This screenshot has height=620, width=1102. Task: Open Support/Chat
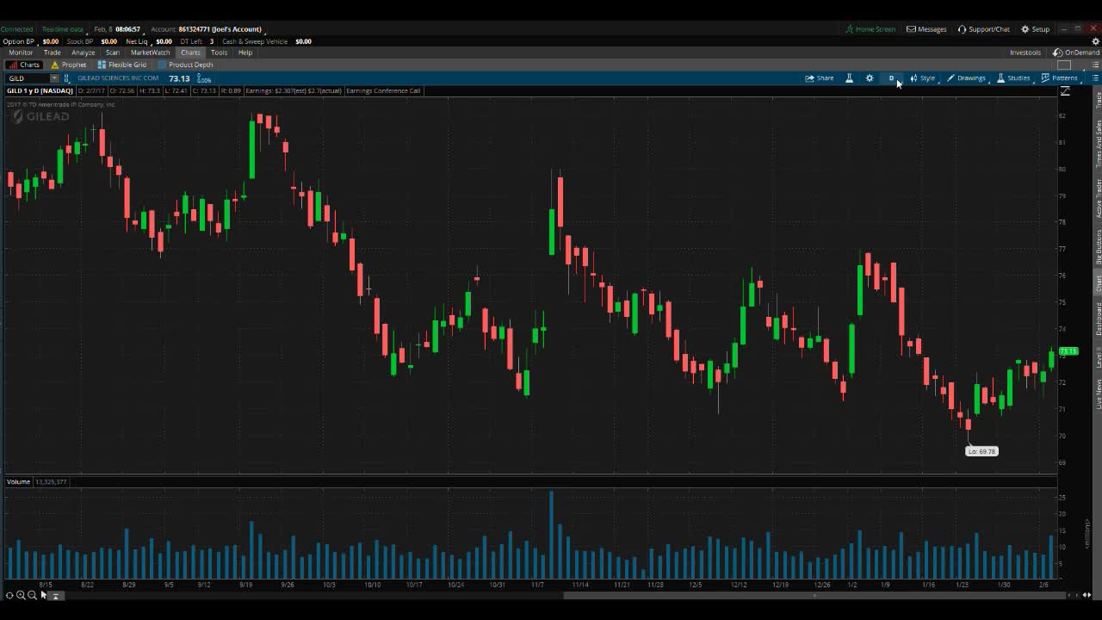(983, 29)
